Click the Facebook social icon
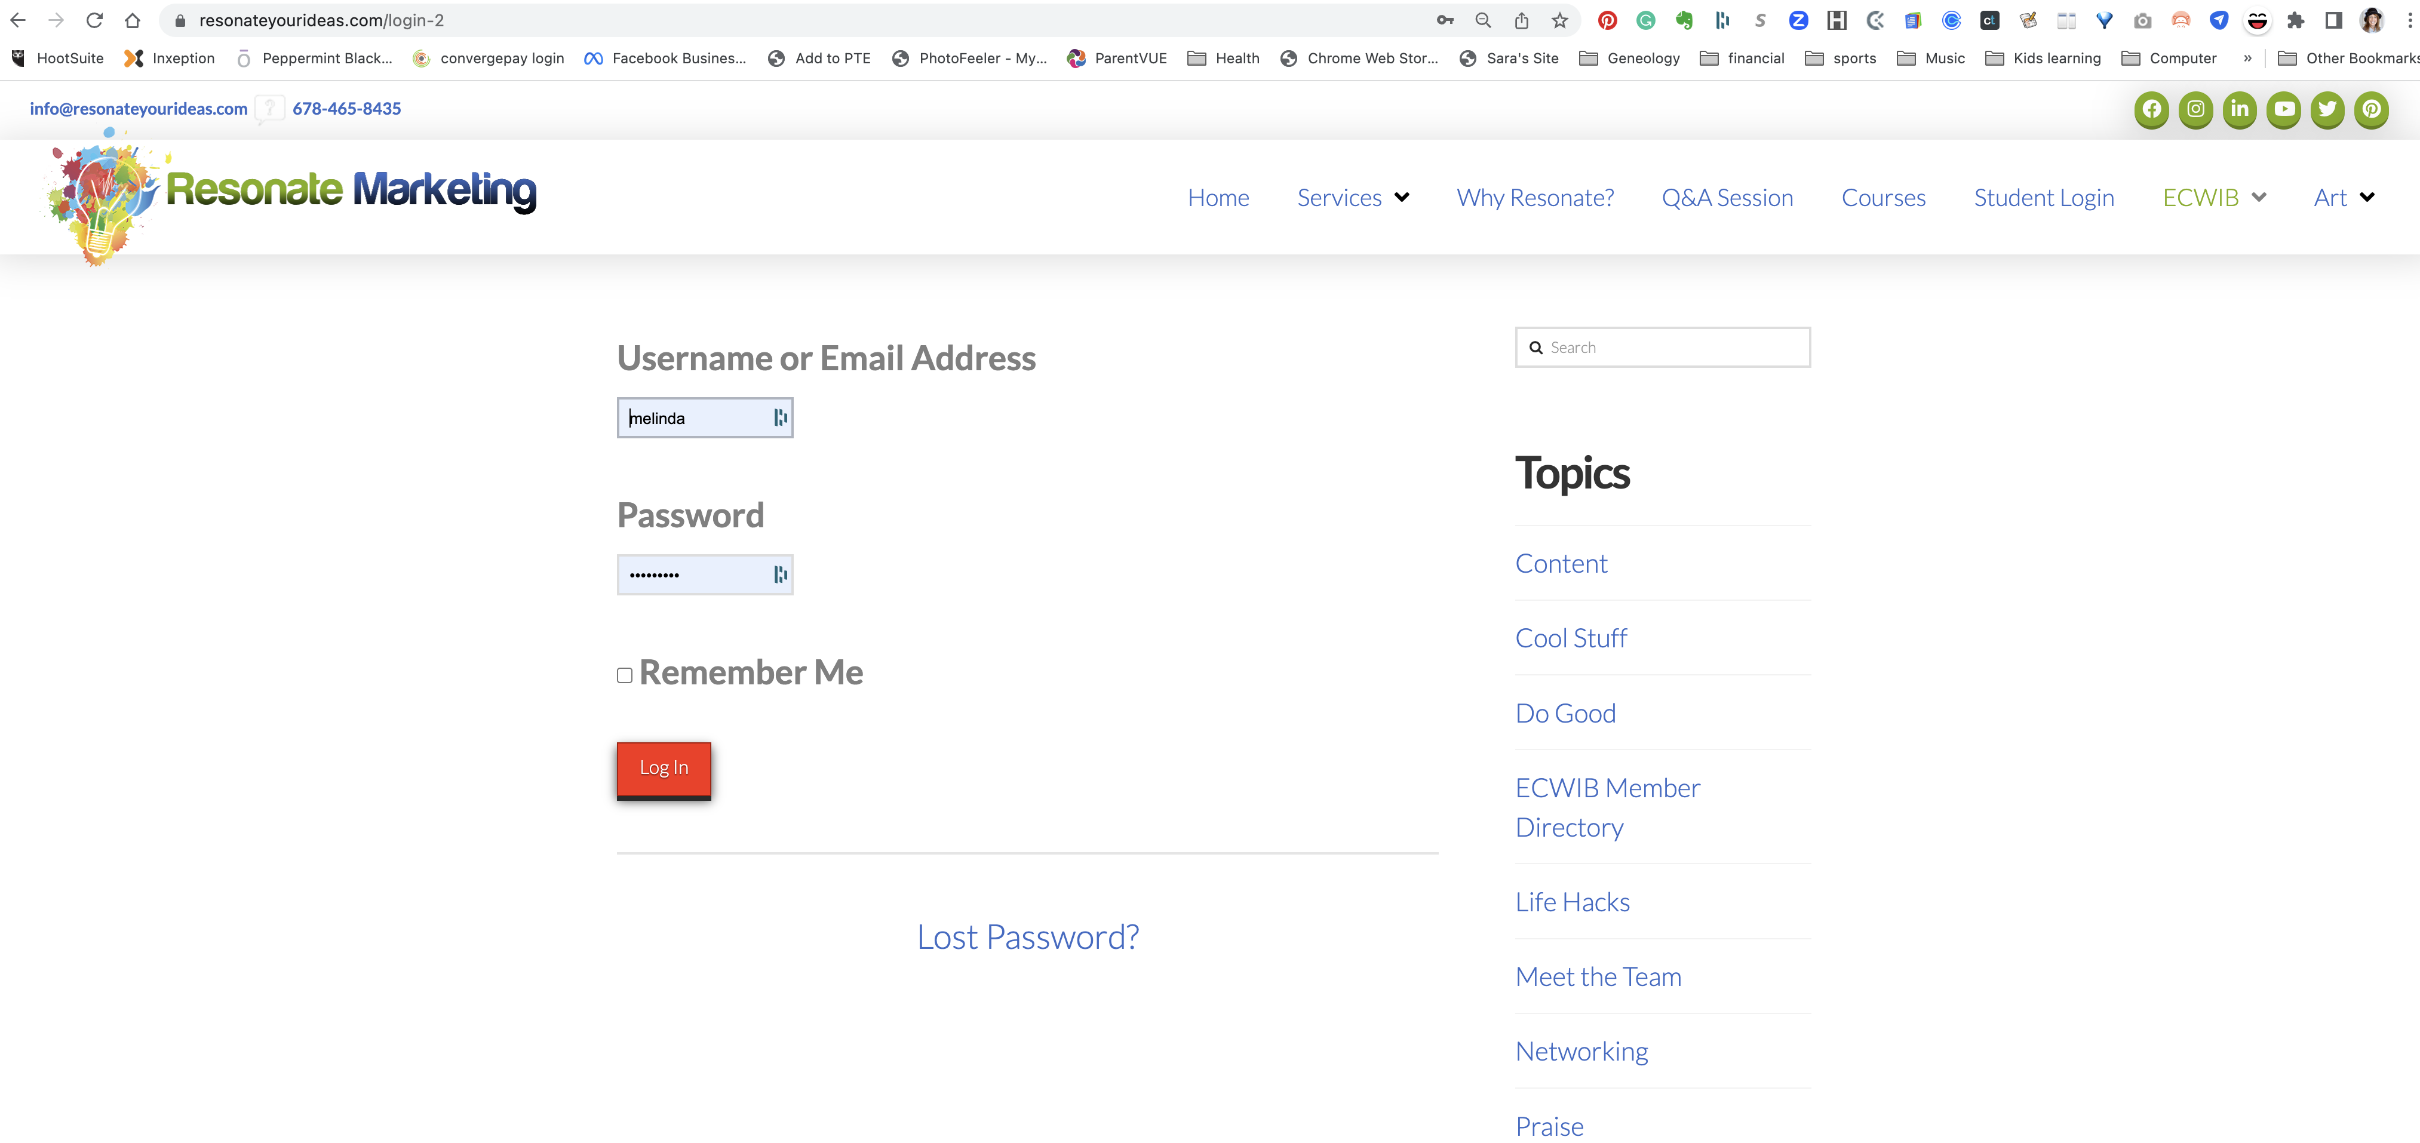Screen dimensions: 2420x1143 2151,109
